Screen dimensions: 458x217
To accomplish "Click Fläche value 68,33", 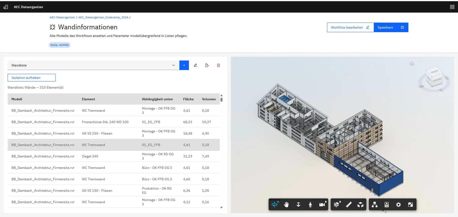I will pos(188,122).
